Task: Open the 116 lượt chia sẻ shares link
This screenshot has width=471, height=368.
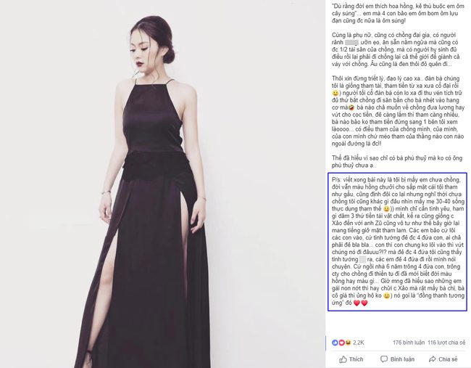Action: (x=446, y=343)
